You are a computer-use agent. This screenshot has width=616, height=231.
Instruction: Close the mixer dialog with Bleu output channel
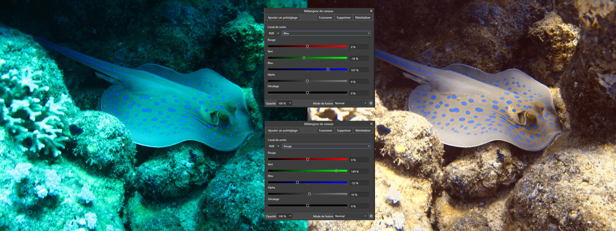coord(371,11)
